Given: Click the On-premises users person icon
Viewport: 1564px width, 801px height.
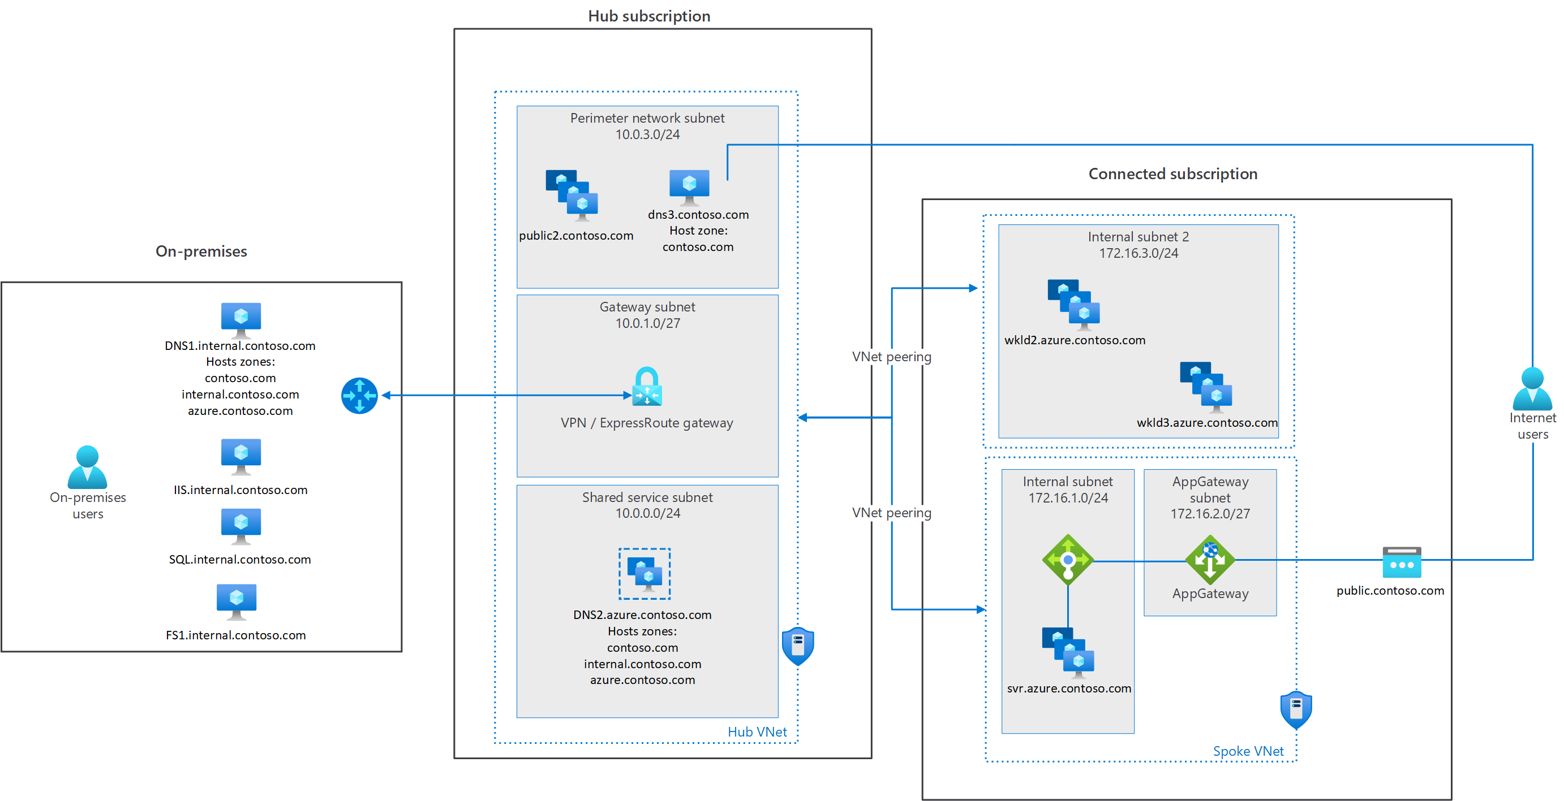Looking at the screenshot, I should [88, 467].
